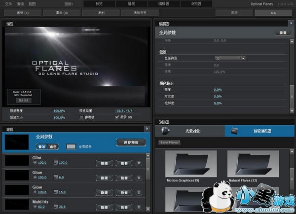The height and width of the screenshot is (214, 296).
Task: Click the 取消 (Cancel) button
Action: click(234, 13)
